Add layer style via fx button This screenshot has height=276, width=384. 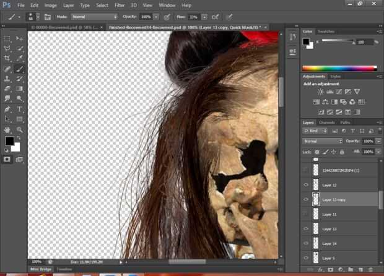click(320, 270)
